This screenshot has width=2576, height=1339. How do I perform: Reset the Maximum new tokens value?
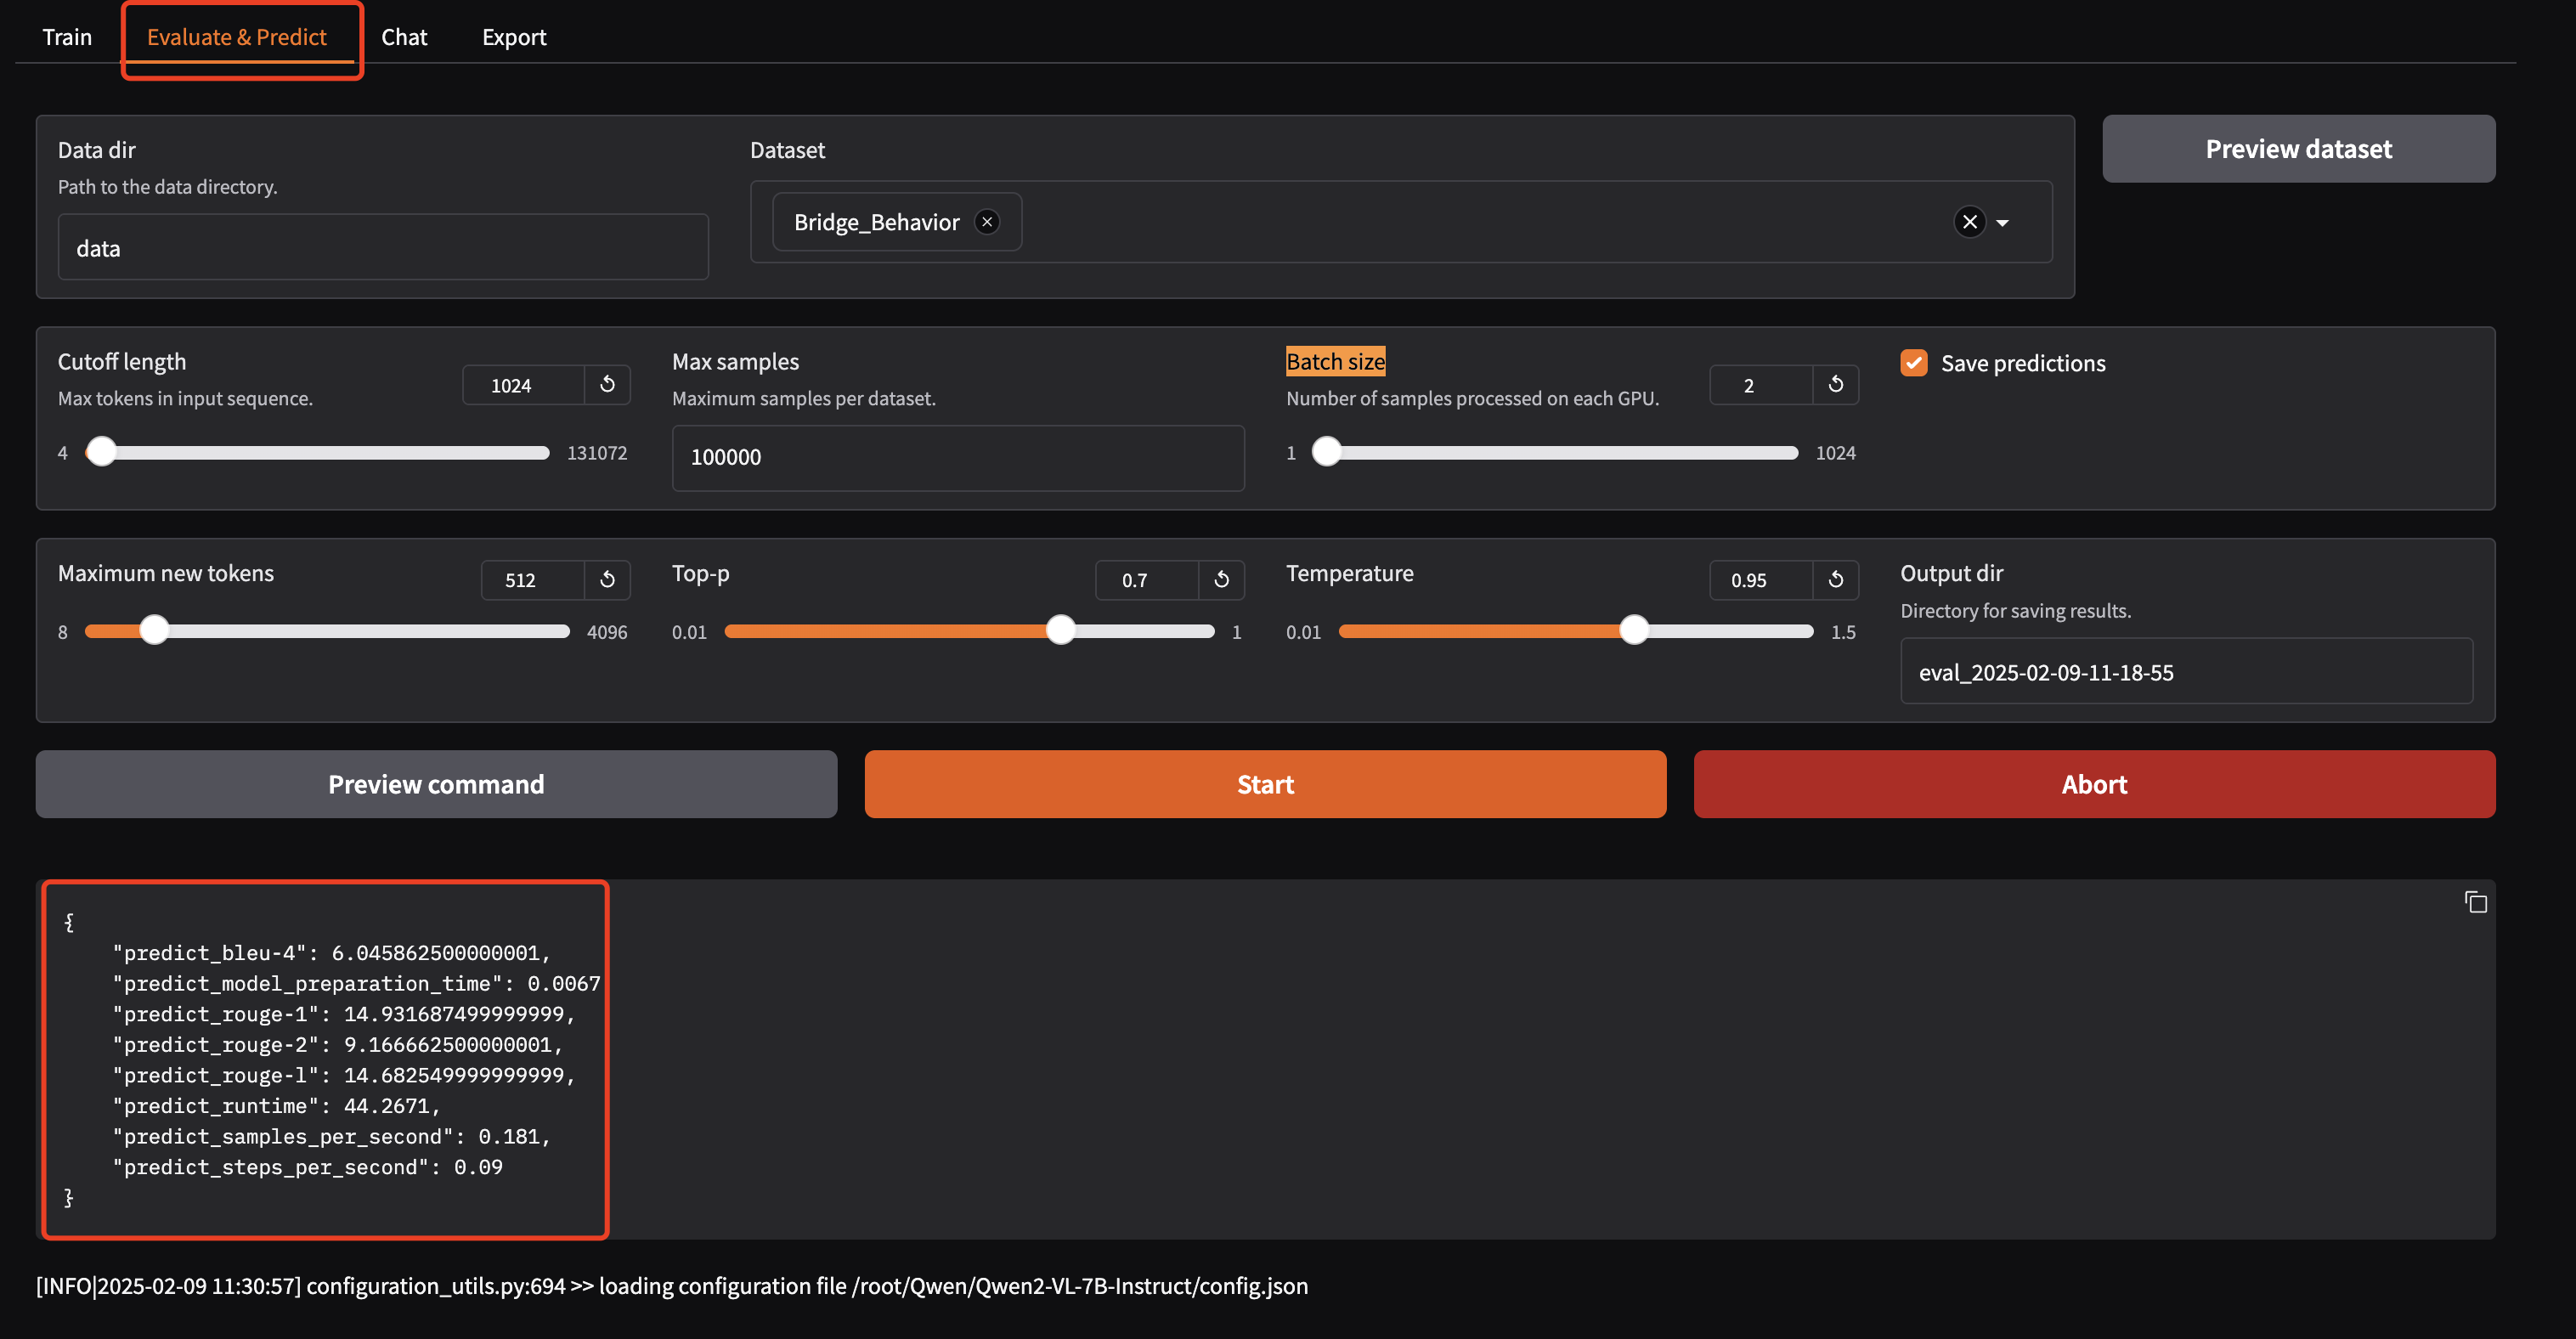point(607,580)
